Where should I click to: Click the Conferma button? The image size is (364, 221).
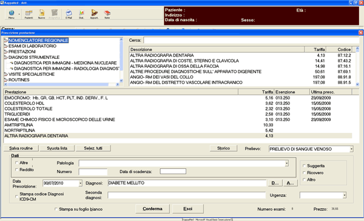152,209
